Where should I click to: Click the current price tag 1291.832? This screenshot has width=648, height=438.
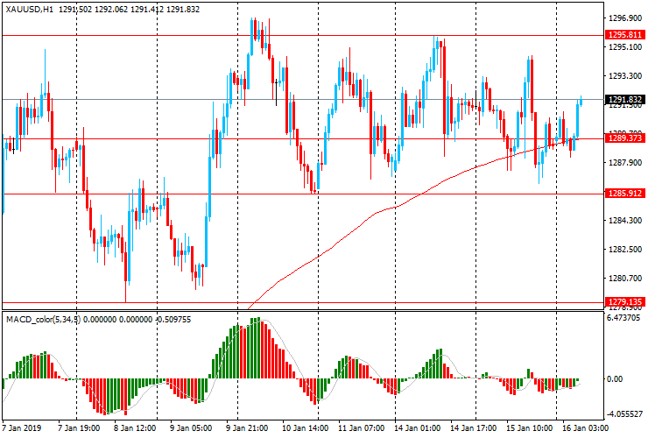tap(623, 100)
